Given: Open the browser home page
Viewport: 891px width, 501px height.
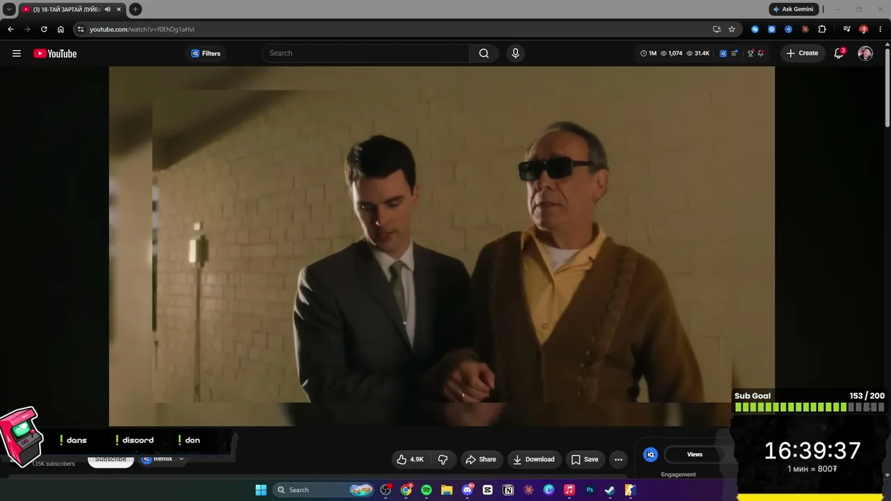Looking at the screenshot, I should tap(61, 29).
